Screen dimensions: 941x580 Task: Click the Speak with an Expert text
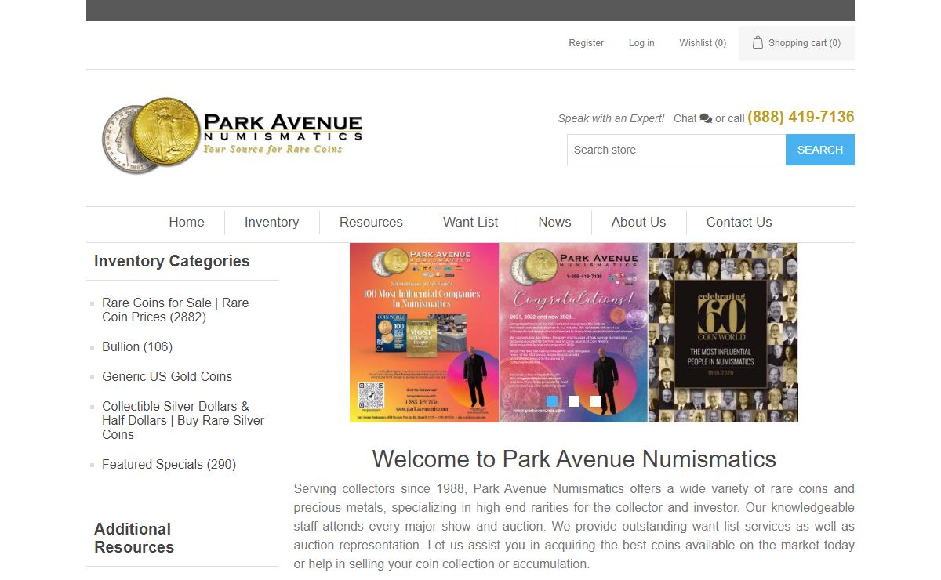pyautogui.click(x=611, y=118)
